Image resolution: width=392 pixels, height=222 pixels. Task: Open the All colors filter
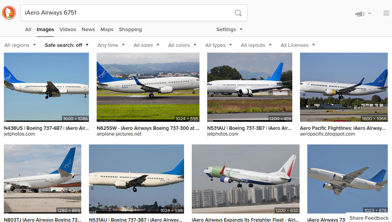[182, 45]
